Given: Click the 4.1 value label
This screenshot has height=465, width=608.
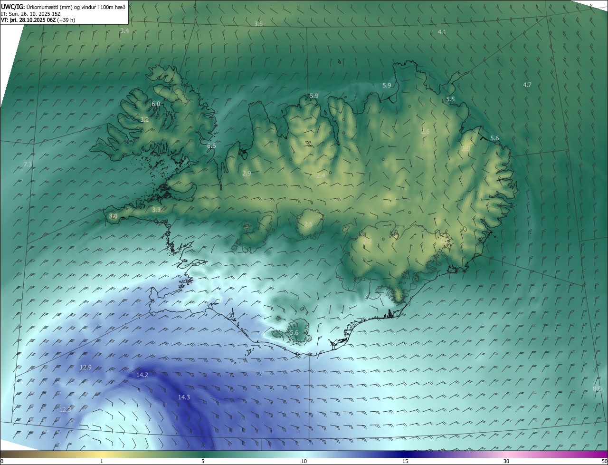Looking at the screenshot, I should (x=442, y=32).
